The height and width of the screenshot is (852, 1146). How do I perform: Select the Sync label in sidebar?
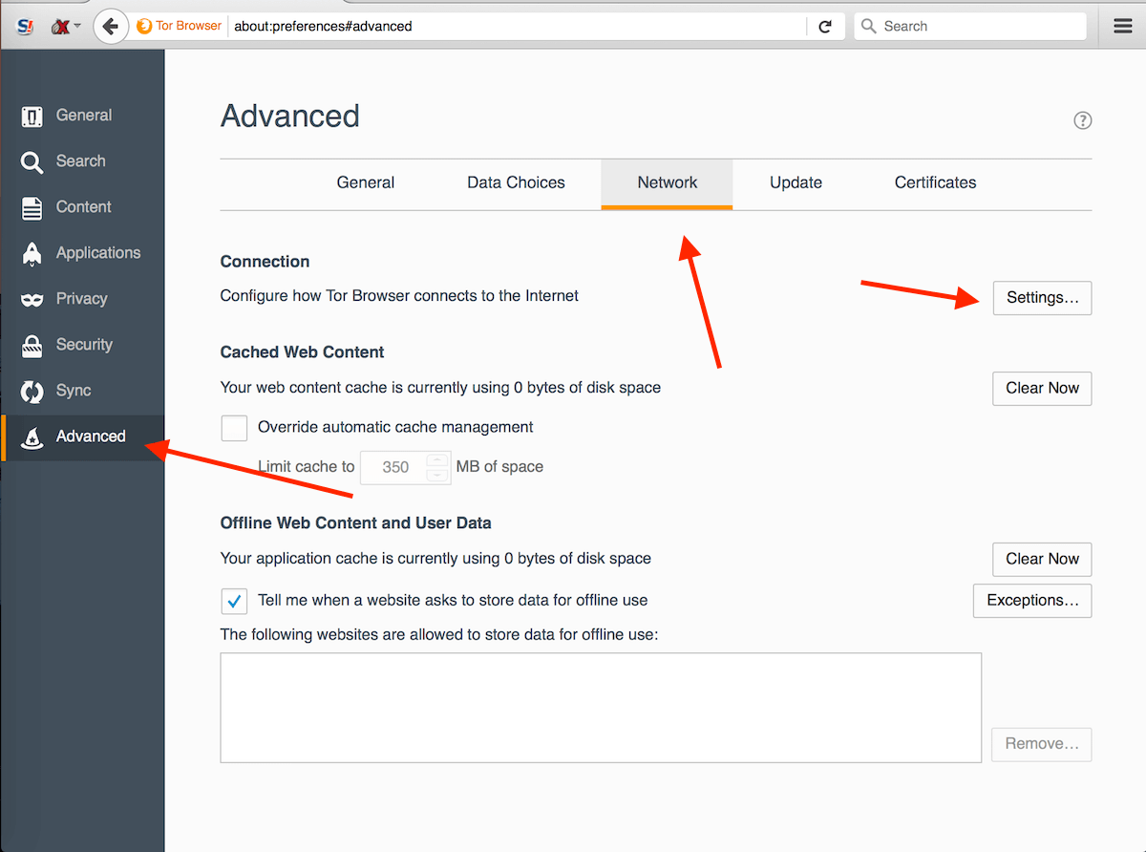click(x=74, y=391)
